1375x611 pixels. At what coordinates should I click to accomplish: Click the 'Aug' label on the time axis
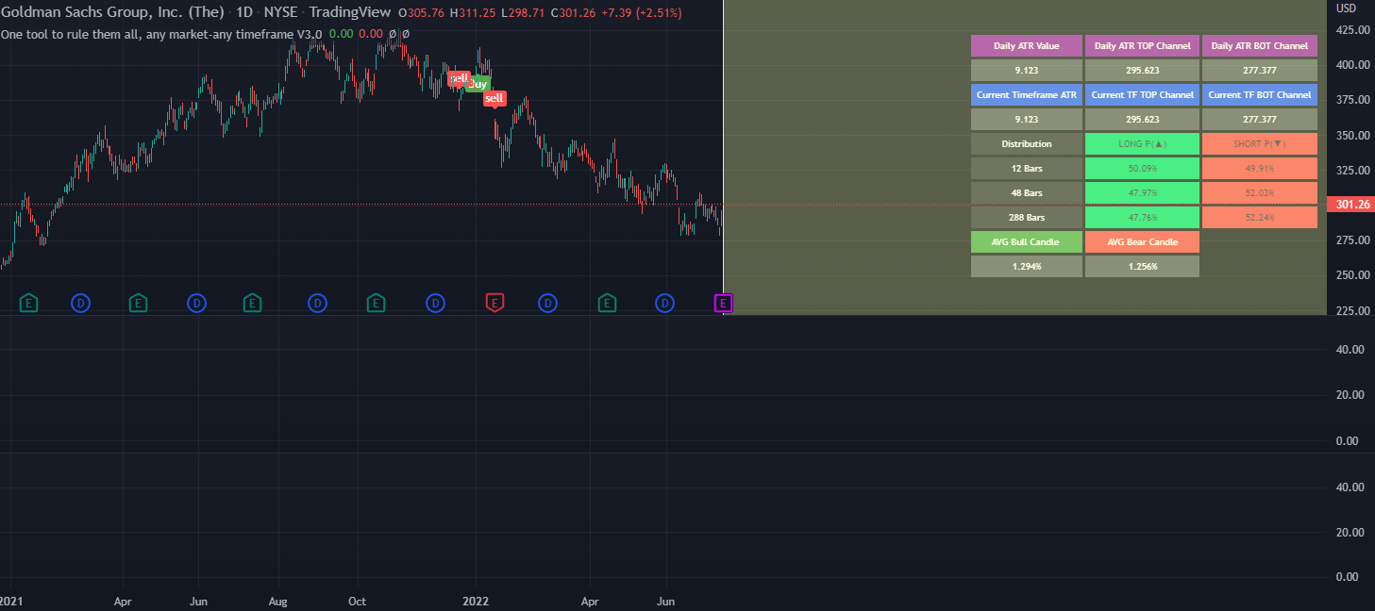pyautogui.click(x=278, y=600)
